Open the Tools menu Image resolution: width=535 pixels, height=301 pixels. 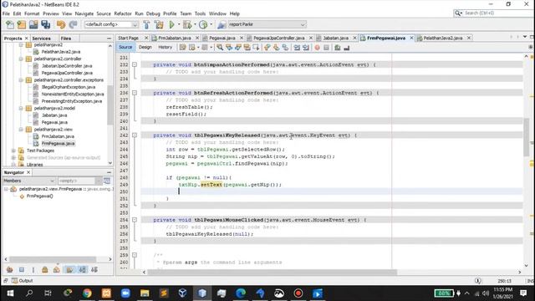[200, 13]
